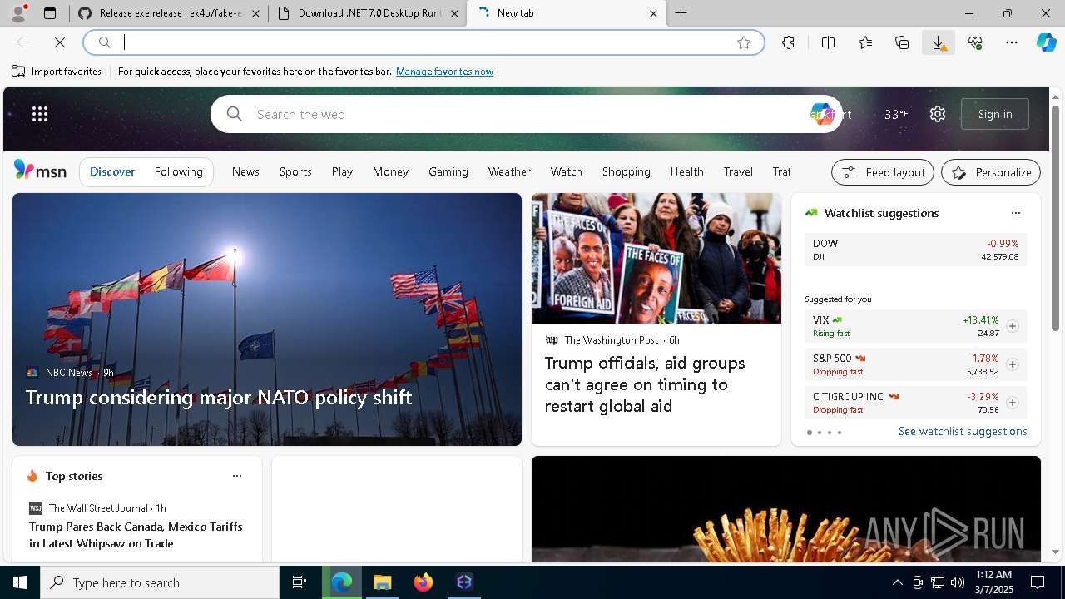Image resolution: width=1065 pixels, height=599 pixels.
Task: Open the Manage favorites now link
Action: (444, 72)
